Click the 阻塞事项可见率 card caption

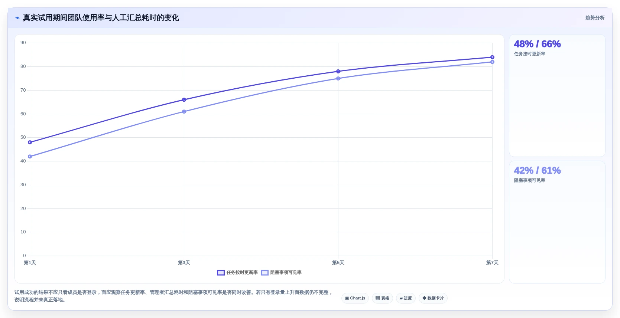coord(529,181)
